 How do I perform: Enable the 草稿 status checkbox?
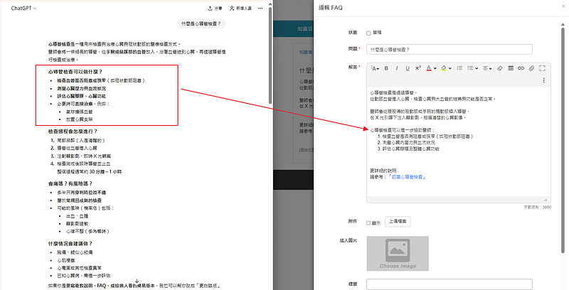pyautogui.click(x=368, y=33)
